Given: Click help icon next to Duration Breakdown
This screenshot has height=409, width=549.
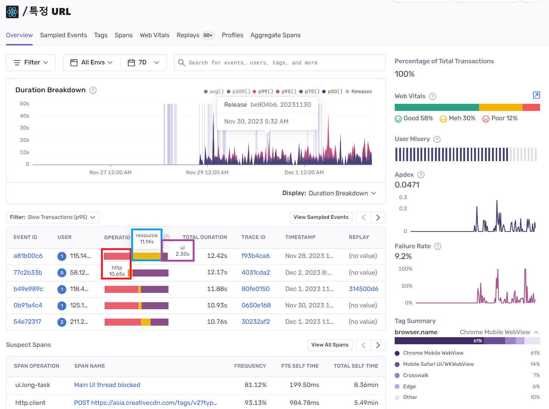Looking at the screenshot, I should (93, 90).
